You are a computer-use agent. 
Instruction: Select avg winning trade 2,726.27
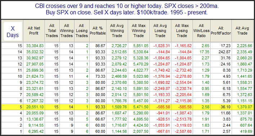point(119,46)
